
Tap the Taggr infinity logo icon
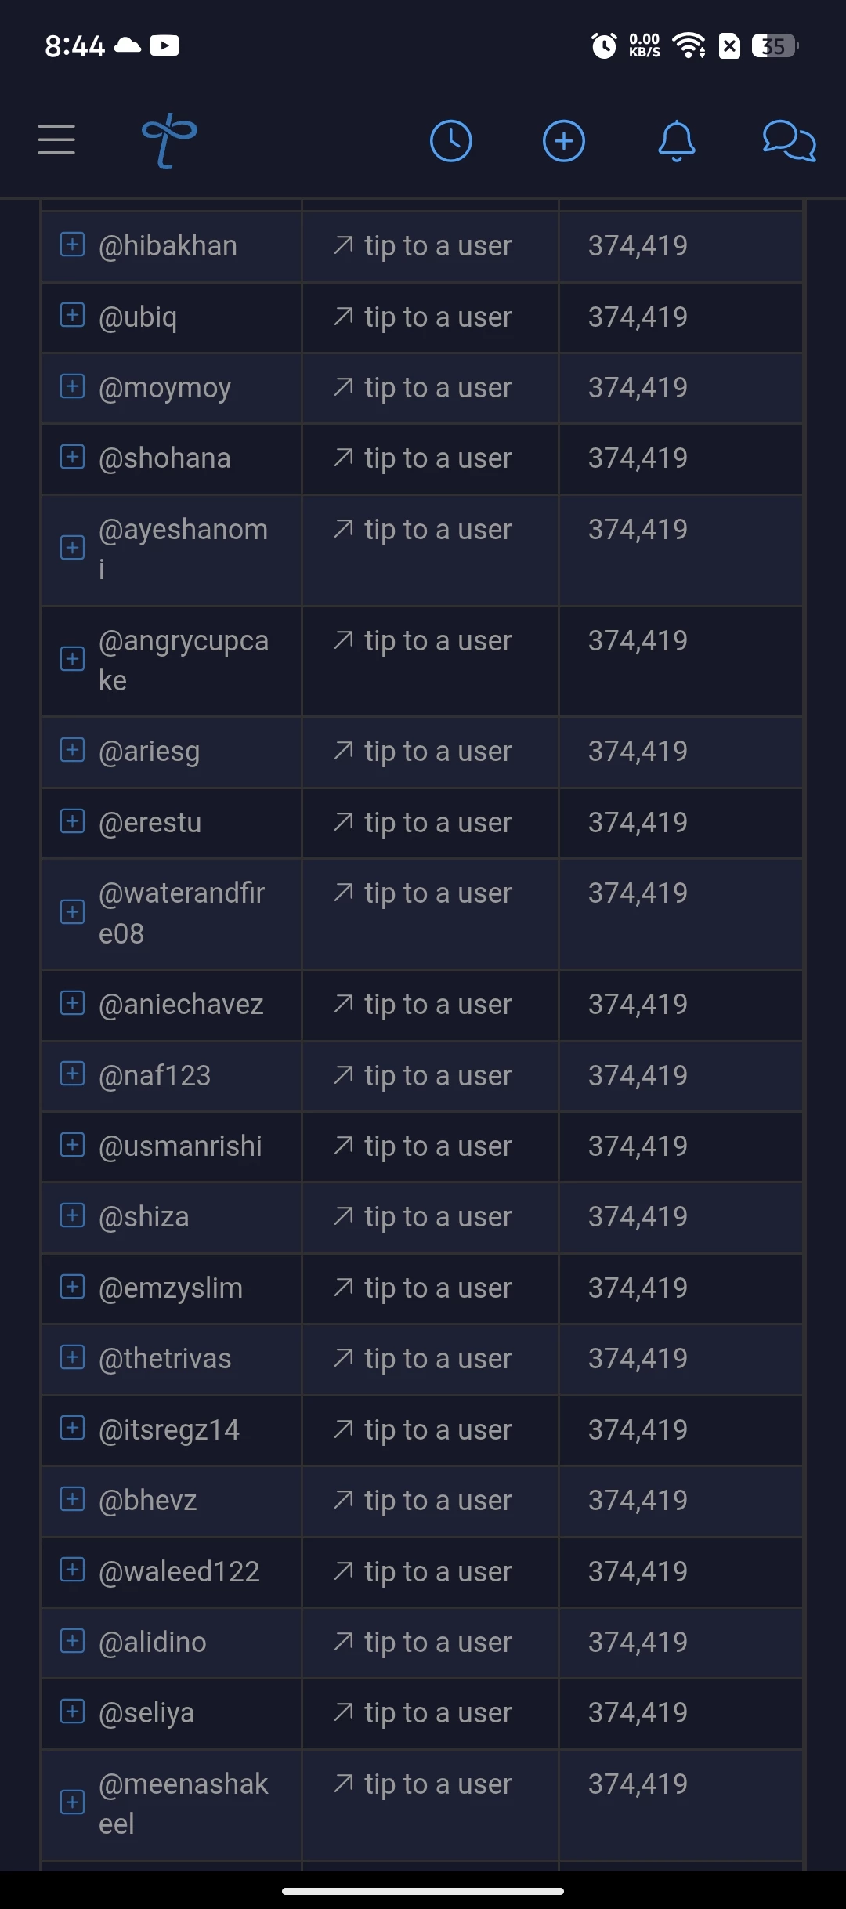click(x=169, y=140)
